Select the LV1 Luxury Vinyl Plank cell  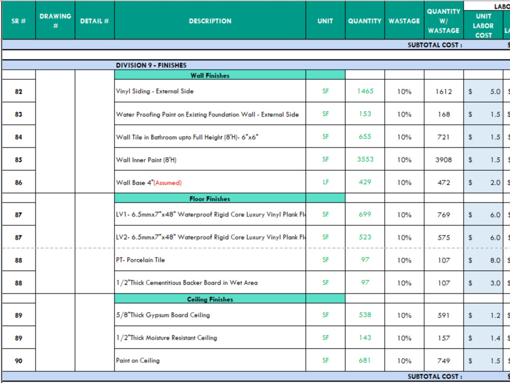pos(210,214)
